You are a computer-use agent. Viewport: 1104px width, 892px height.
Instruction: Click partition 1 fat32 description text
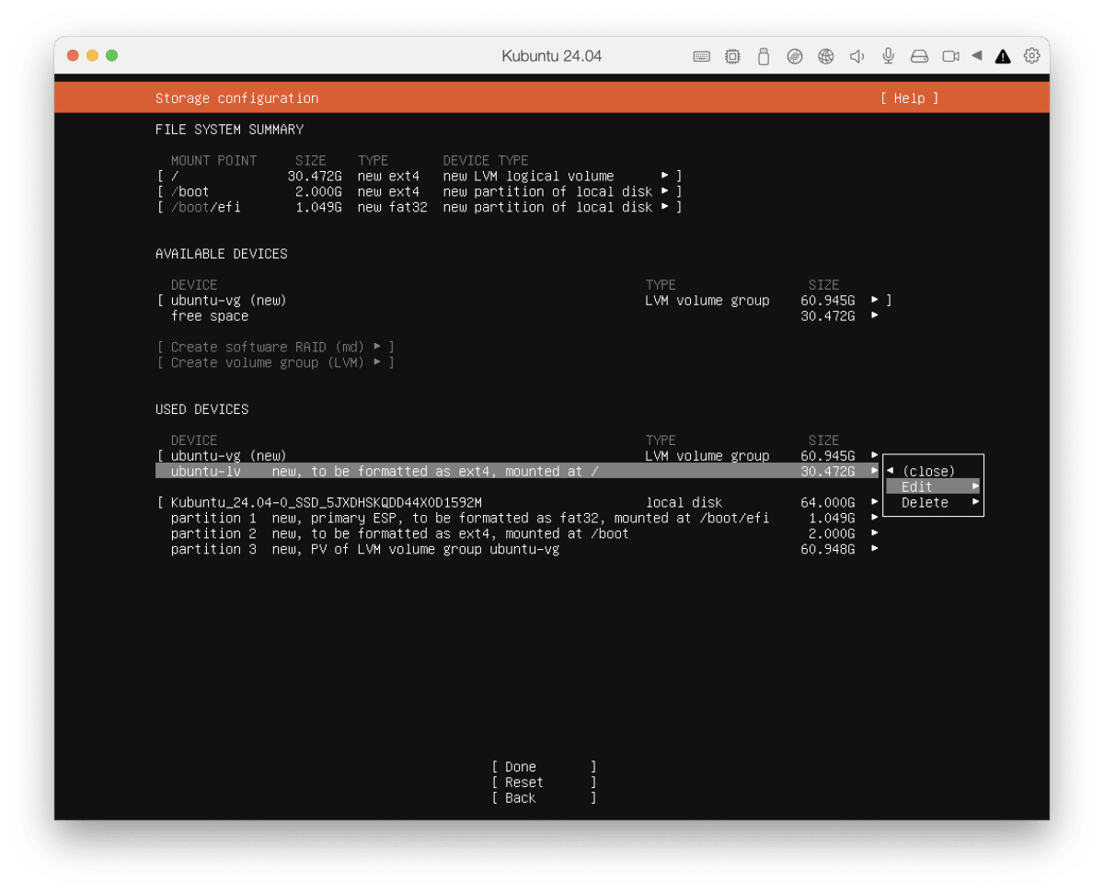[520, 519]
